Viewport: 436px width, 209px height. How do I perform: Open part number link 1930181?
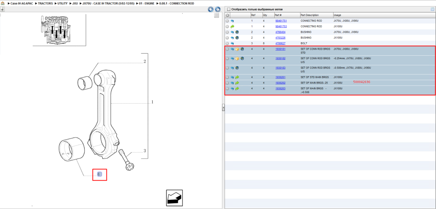[280, 49]
